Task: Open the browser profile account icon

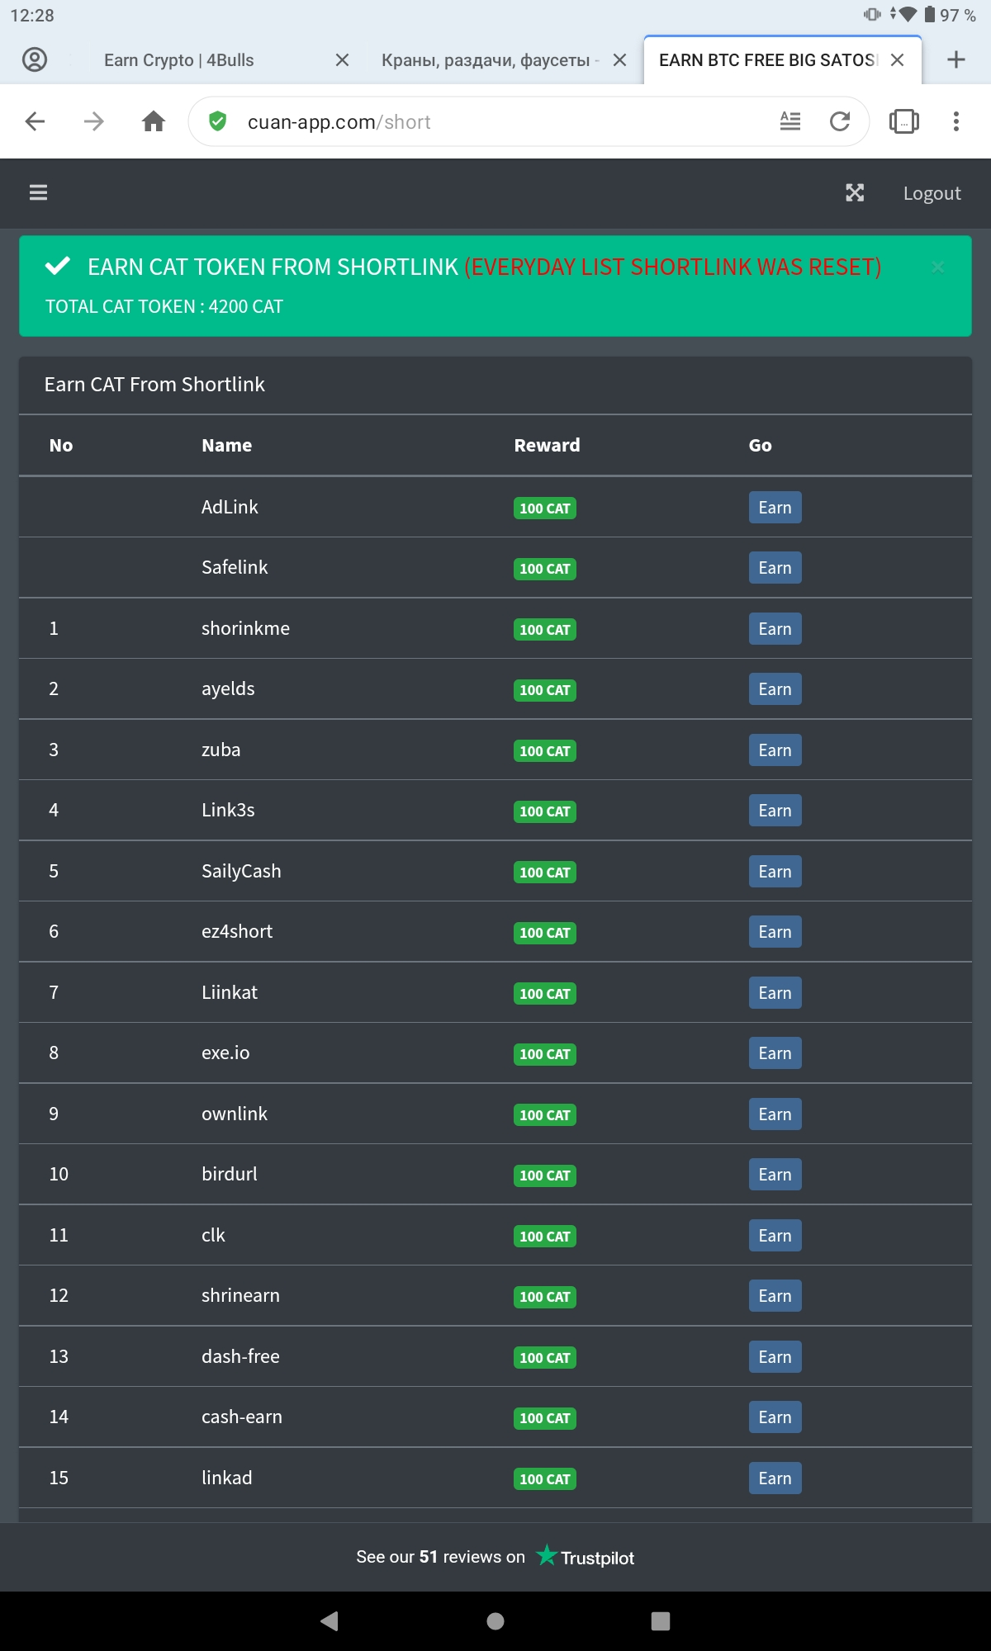Action: (x=35, y=60)
